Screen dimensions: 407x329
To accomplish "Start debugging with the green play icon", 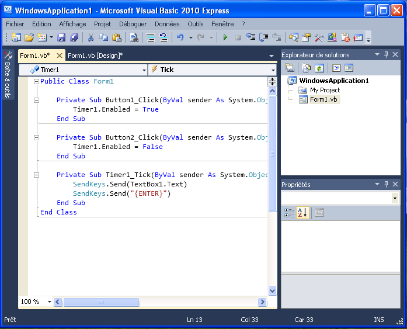I will point(225,37).
